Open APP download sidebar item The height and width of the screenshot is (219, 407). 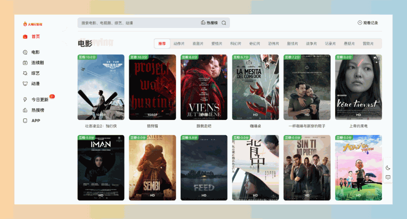(32, 120)
